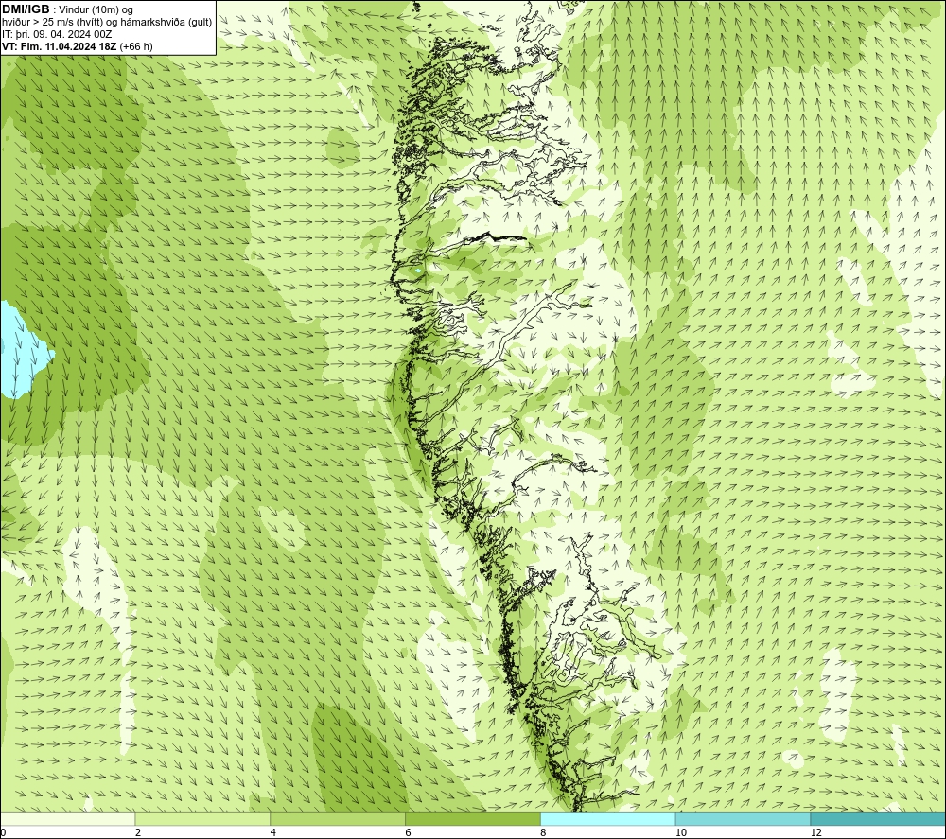946x839 pixels.
Task: Click the legend scale label '2'
Action: pos(138,832)
